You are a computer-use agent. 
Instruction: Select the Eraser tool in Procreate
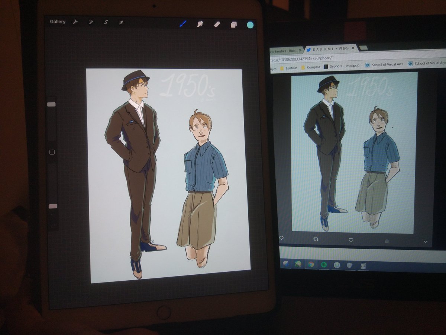point(217,24)
